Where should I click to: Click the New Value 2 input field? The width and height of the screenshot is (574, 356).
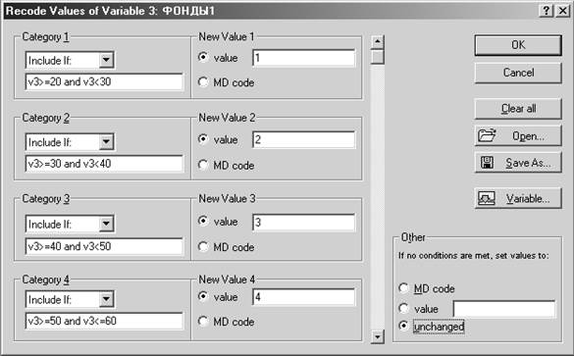coord(303,139)
